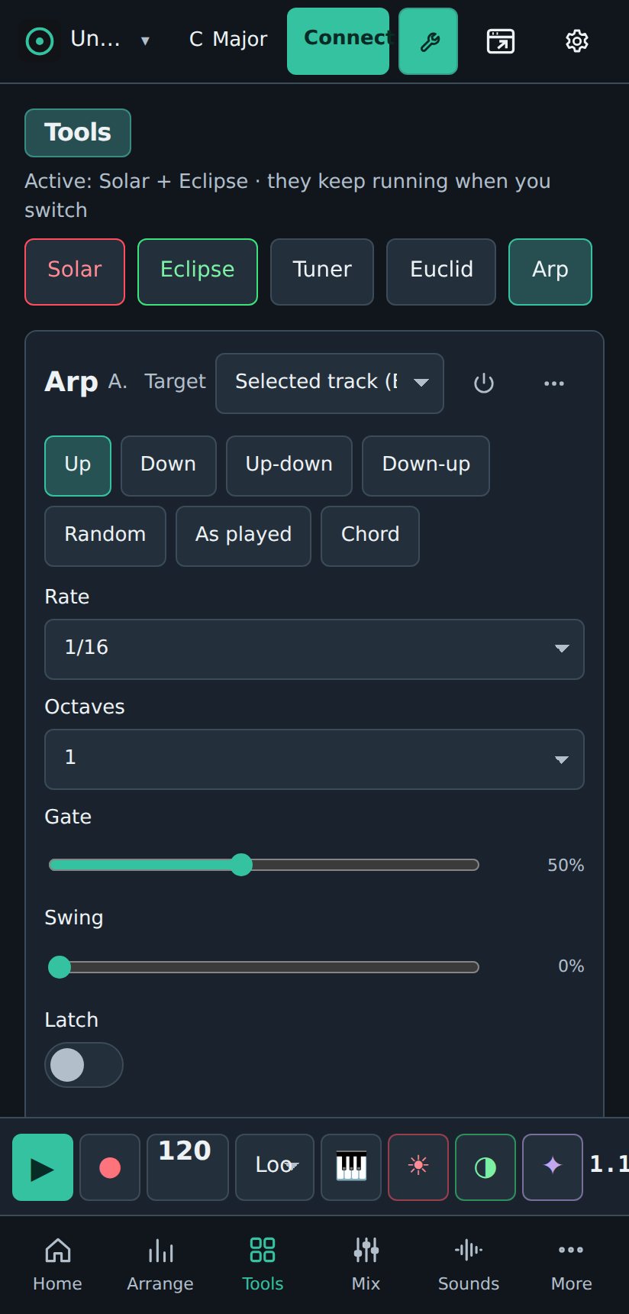Toggle the Latch switch

coord(84,1065)
